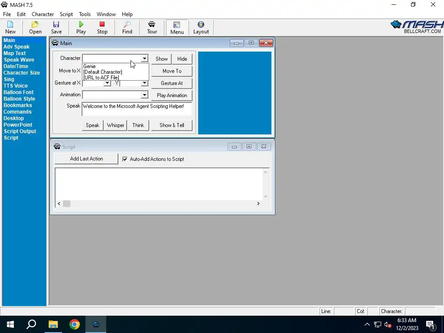Click the Speak button
Viewport: 444px width, 333px height.
93,125
